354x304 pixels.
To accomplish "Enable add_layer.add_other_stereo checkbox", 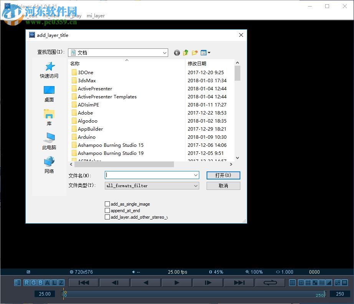I will click(x=108, y=217).
